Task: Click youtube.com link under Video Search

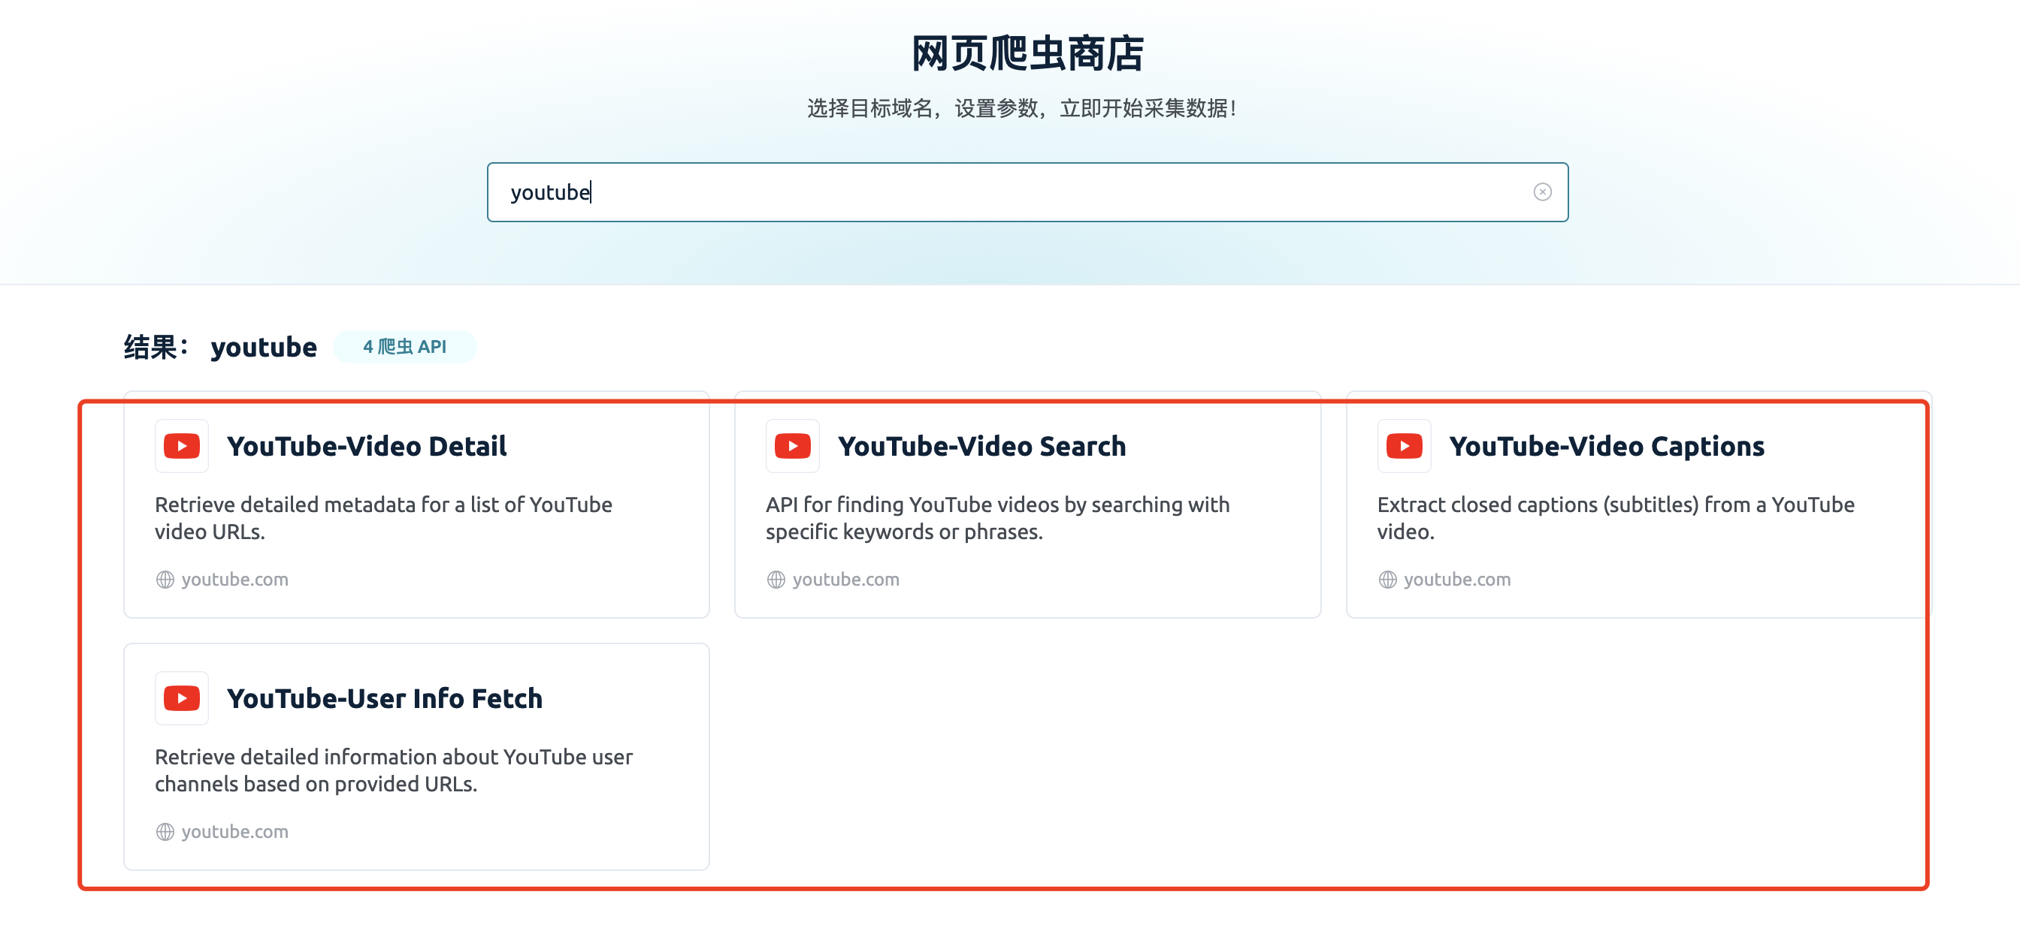Action: (x=845, y=579)
